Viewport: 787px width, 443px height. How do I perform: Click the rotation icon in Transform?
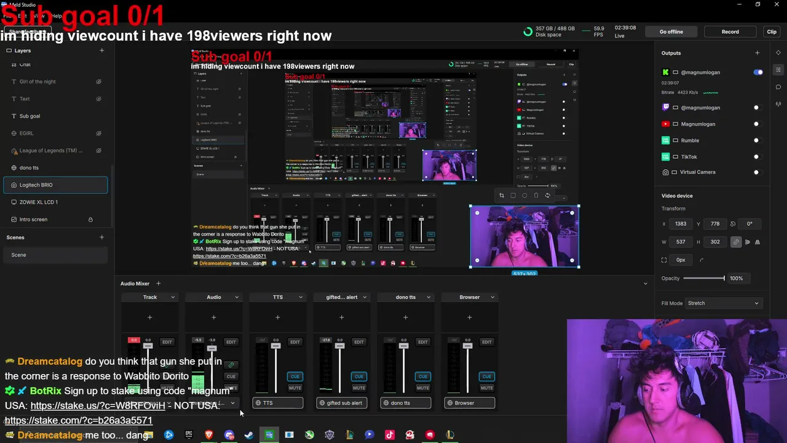pyautogui.click(x=732, y=224)
